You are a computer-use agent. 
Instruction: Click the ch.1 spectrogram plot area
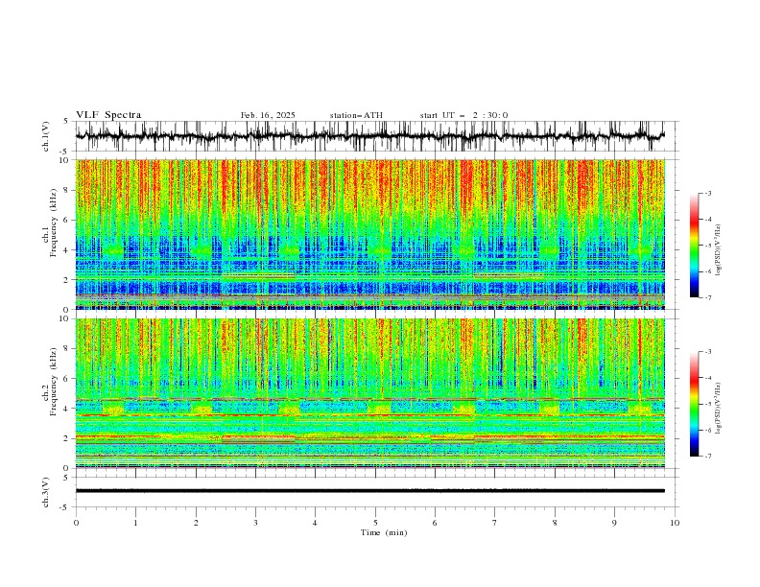pos(370,234)
